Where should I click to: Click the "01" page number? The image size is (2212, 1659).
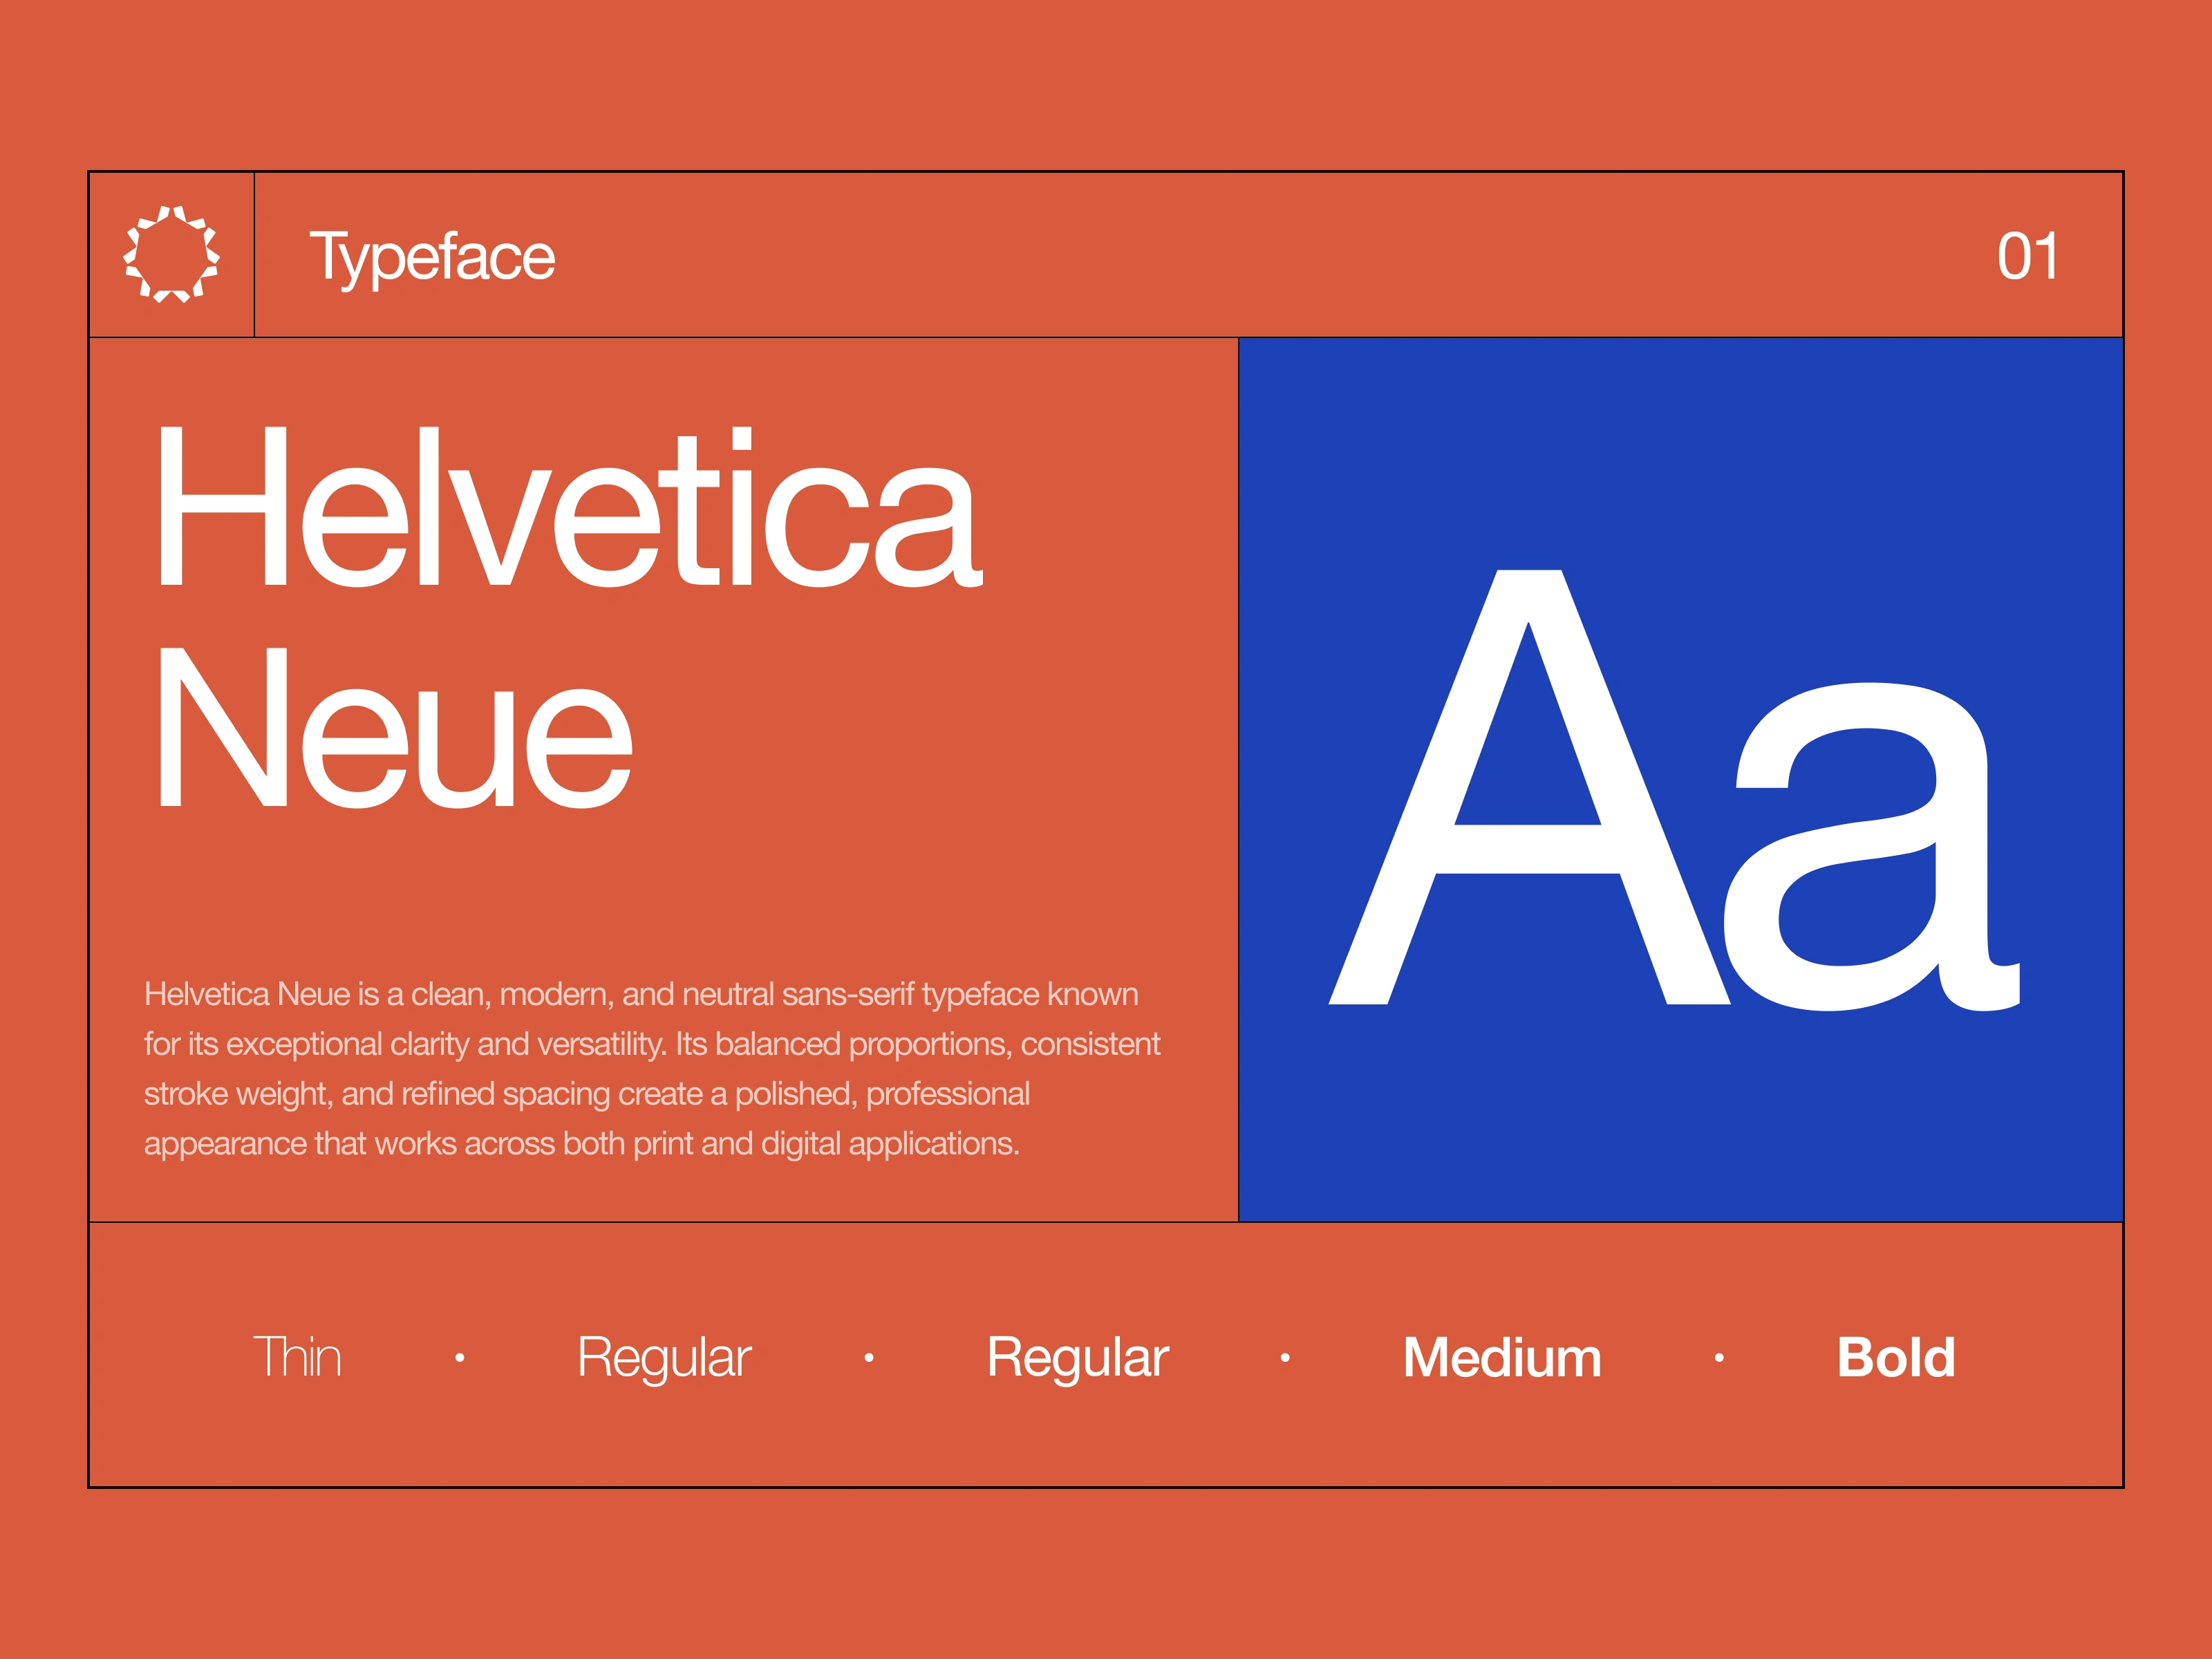click(2028, 257)
